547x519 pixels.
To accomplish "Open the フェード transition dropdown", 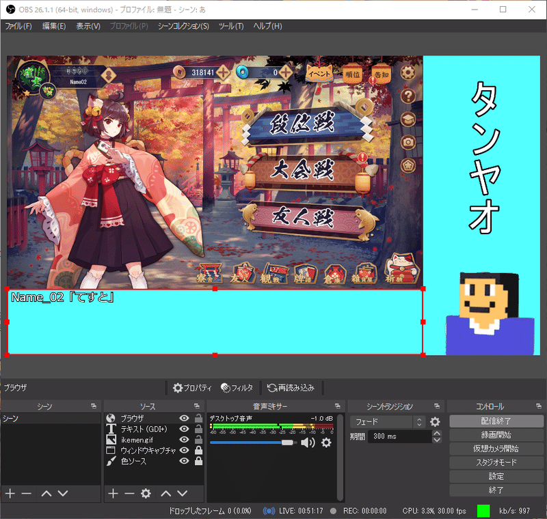I will 388,422.
